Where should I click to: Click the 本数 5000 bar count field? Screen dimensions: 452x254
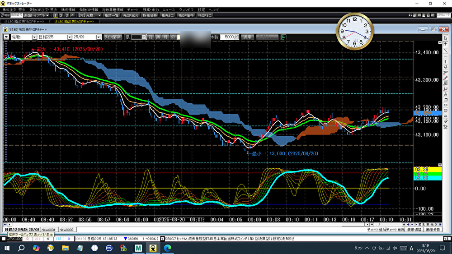coord(230,37)
